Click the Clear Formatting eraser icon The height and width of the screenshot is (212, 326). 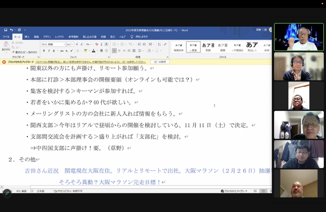pos(97,44)
